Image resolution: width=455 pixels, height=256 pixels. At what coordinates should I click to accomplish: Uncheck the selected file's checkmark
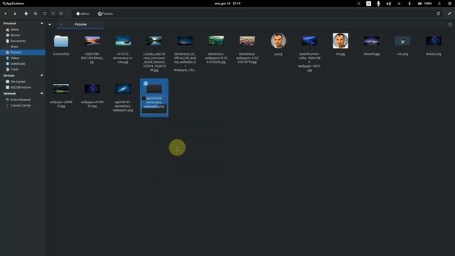[x=146, y=83]
